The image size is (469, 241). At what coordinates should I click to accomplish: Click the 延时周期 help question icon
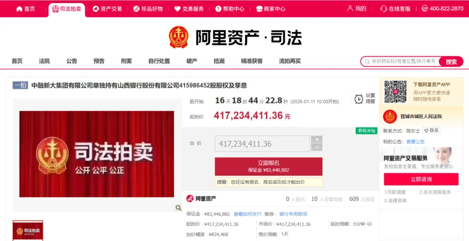(x=370, y=224)
